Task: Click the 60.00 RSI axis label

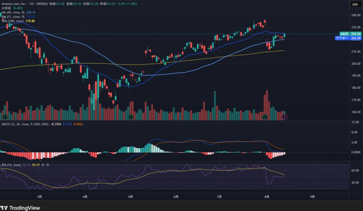Action: 355,171
